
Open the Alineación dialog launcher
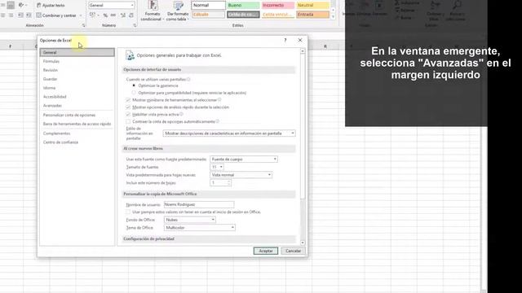83,25
